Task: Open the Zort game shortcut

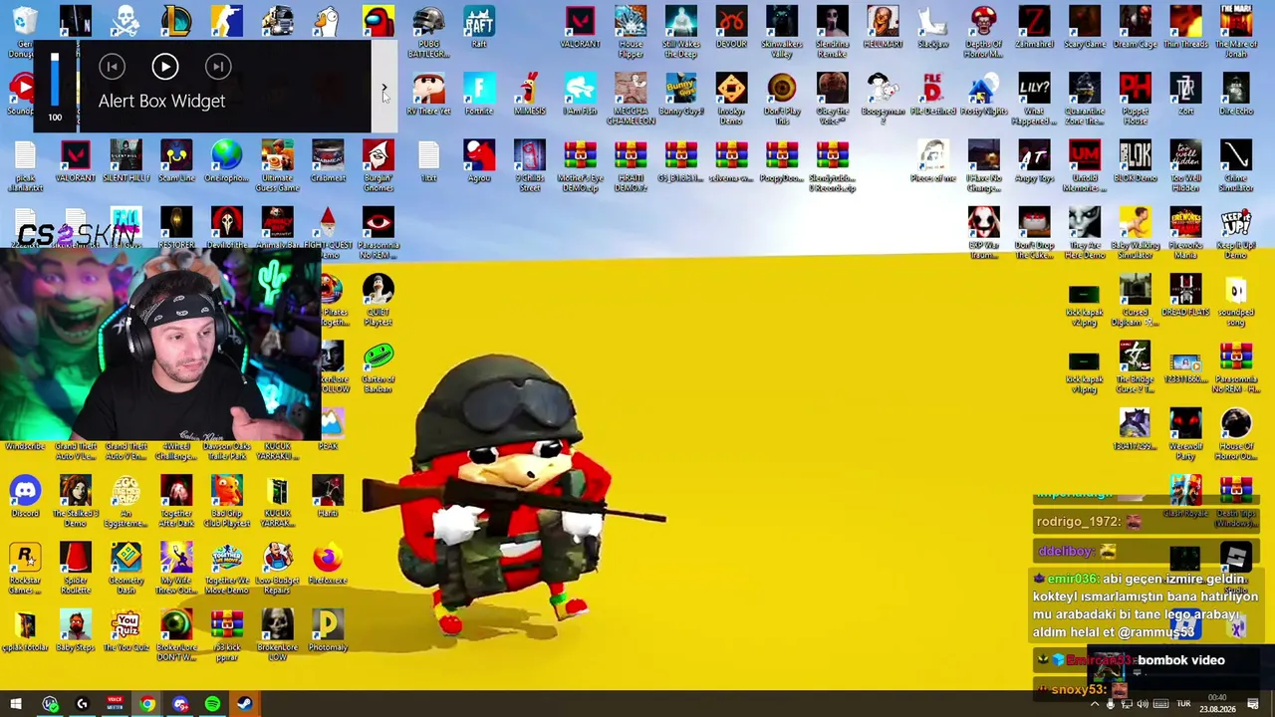Action: [x=1185, y=95]
